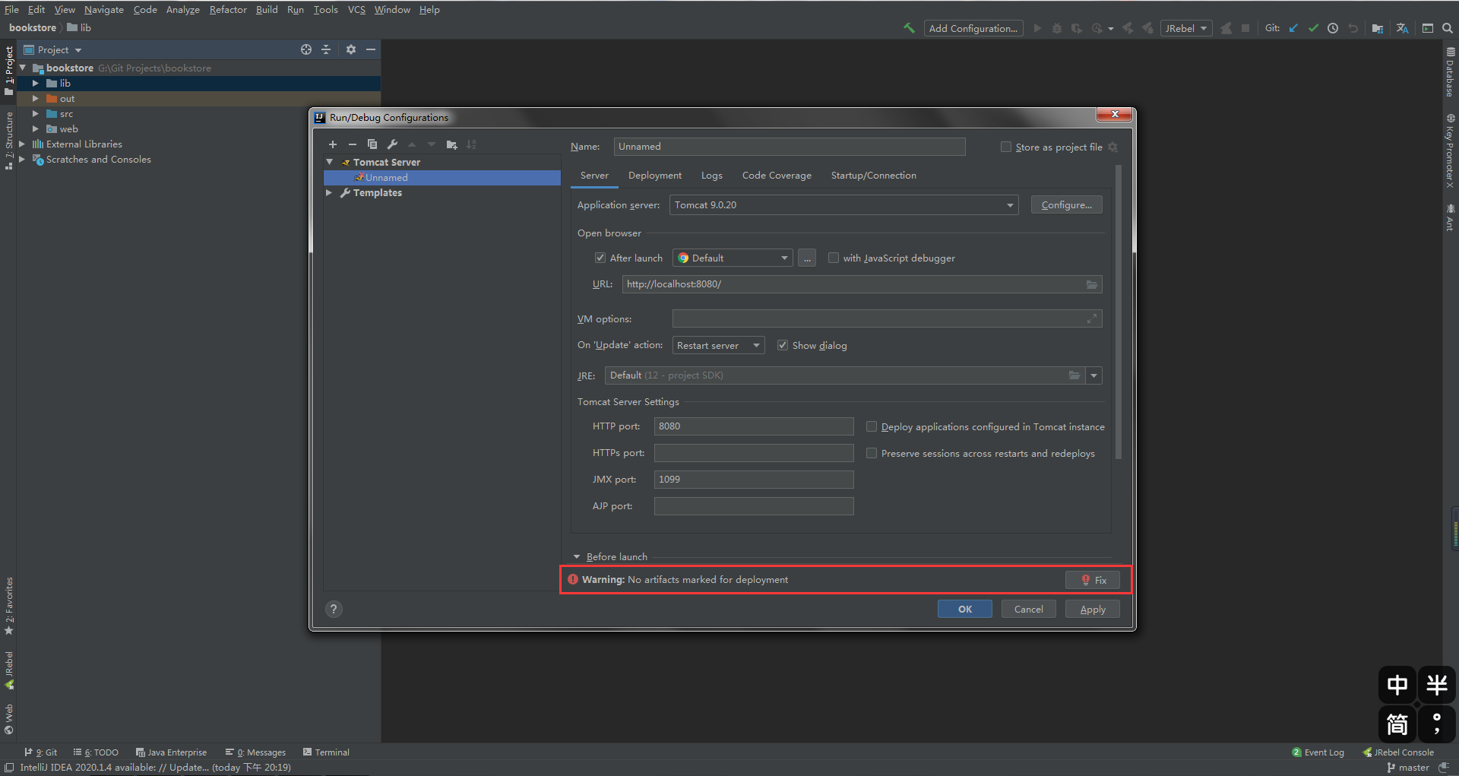Viewport: 1459px width, 776px height.
Task: Open the Application server dropdown
Action: (844, 205)
